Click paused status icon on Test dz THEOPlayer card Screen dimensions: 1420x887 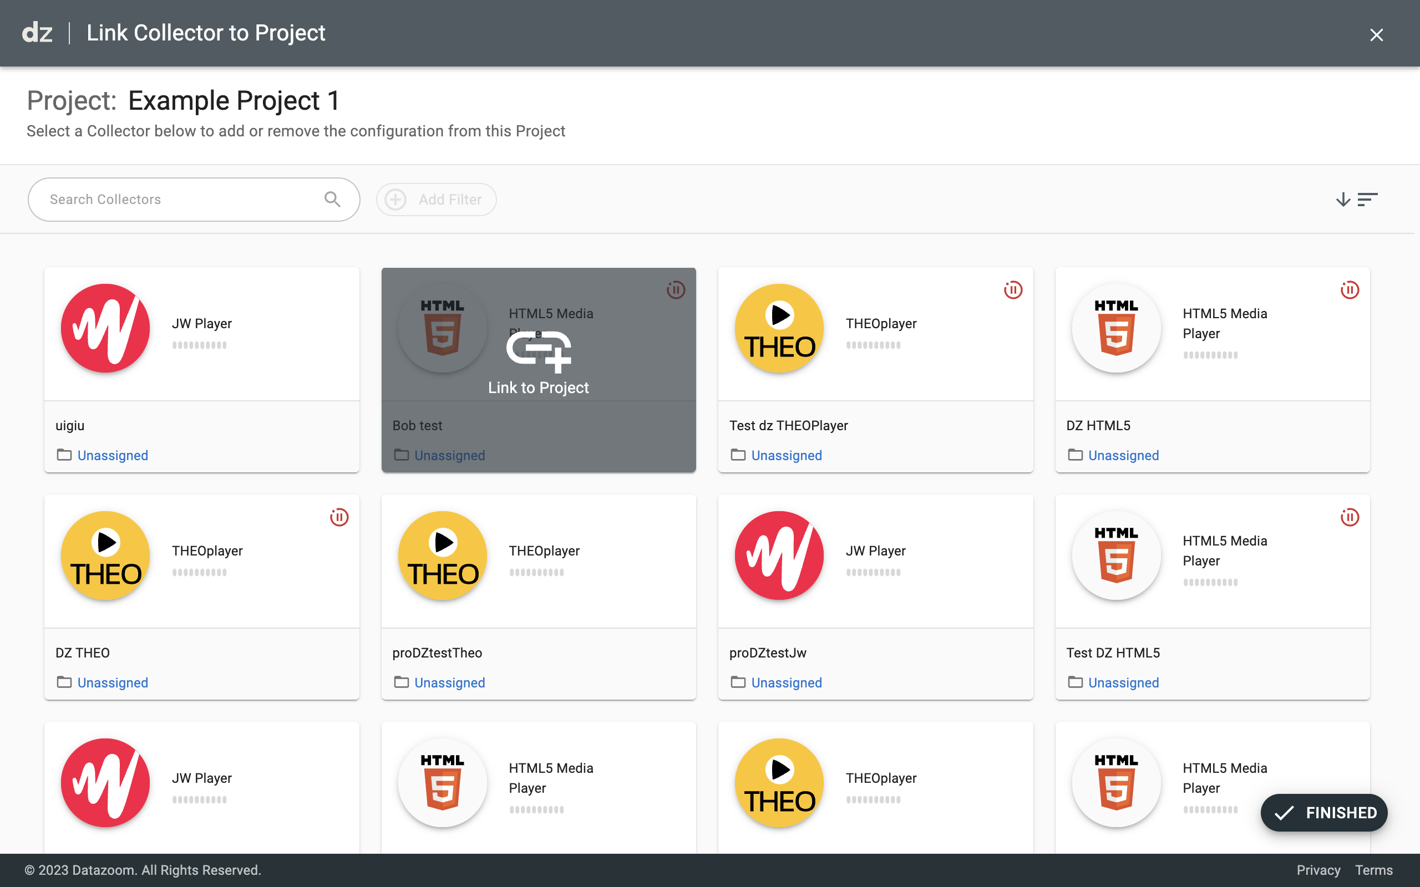(1013, 290)
